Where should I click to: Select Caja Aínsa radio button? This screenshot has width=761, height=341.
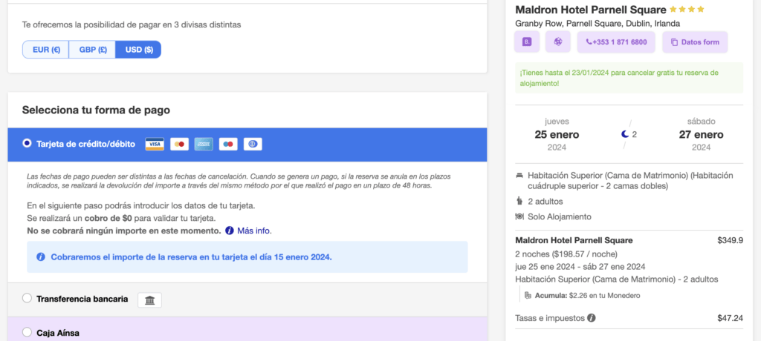pos(27,332)
